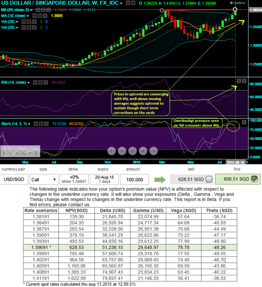Open BB indicator settings gear

click(x=43, y=10)
